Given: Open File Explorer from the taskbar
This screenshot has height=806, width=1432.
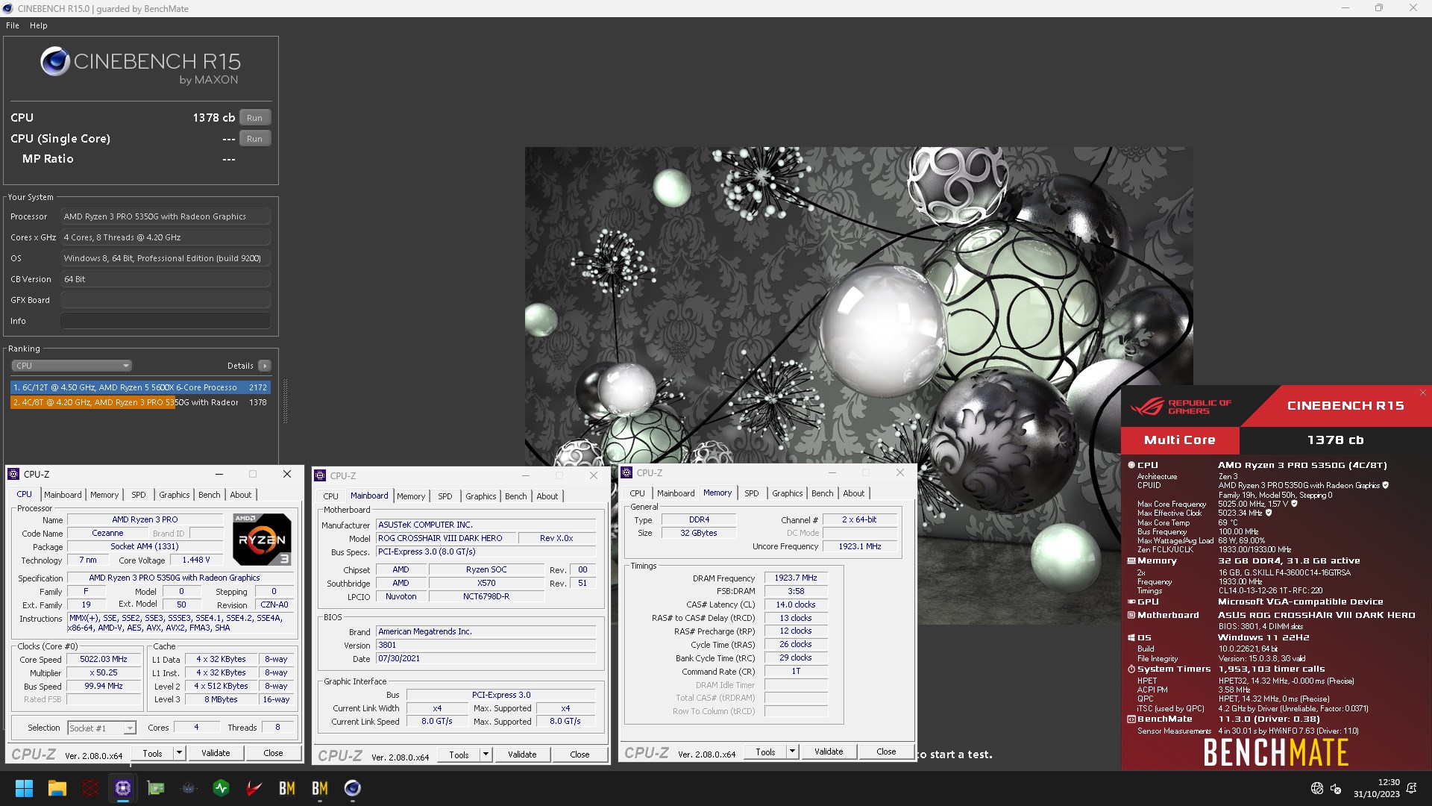Looking at the screenshot, I should [x=57, y=788].
